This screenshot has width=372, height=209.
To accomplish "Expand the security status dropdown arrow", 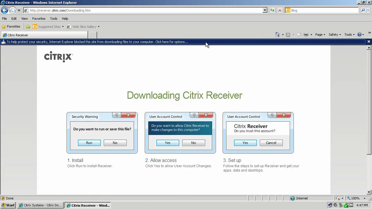I will (343, 198).
